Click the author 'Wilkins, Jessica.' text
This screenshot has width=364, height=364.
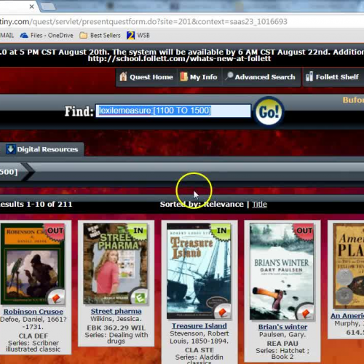(x=116, y=319)
